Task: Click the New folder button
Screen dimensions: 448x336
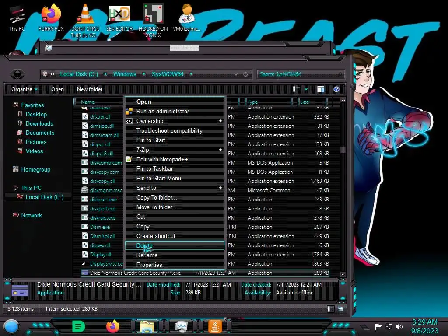Action: (x=89, y=89)
